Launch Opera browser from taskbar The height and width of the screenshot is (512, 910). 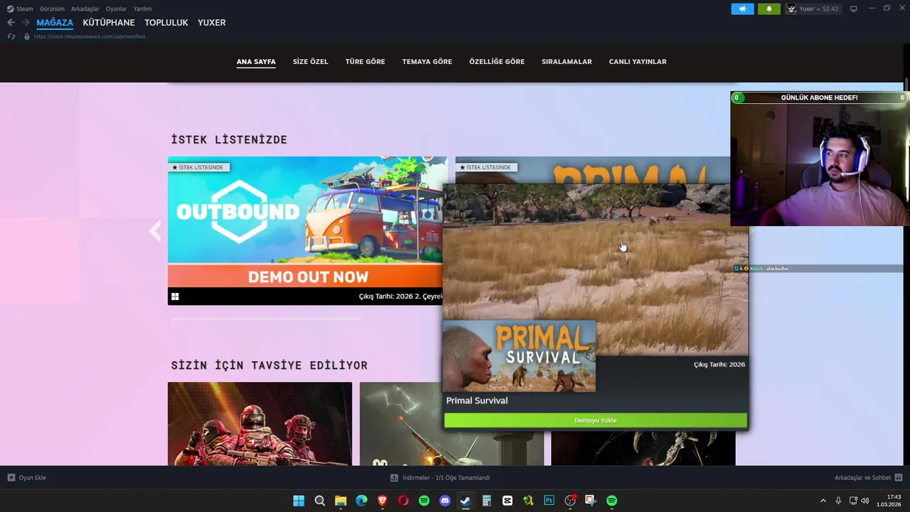[403, 501]
